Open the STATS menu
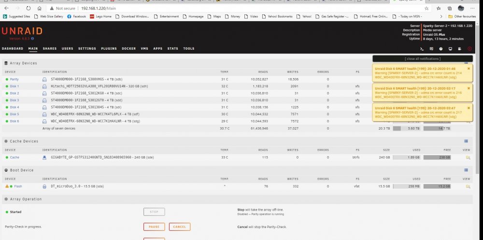The image size is (483, 240). (x=173, y=49)
